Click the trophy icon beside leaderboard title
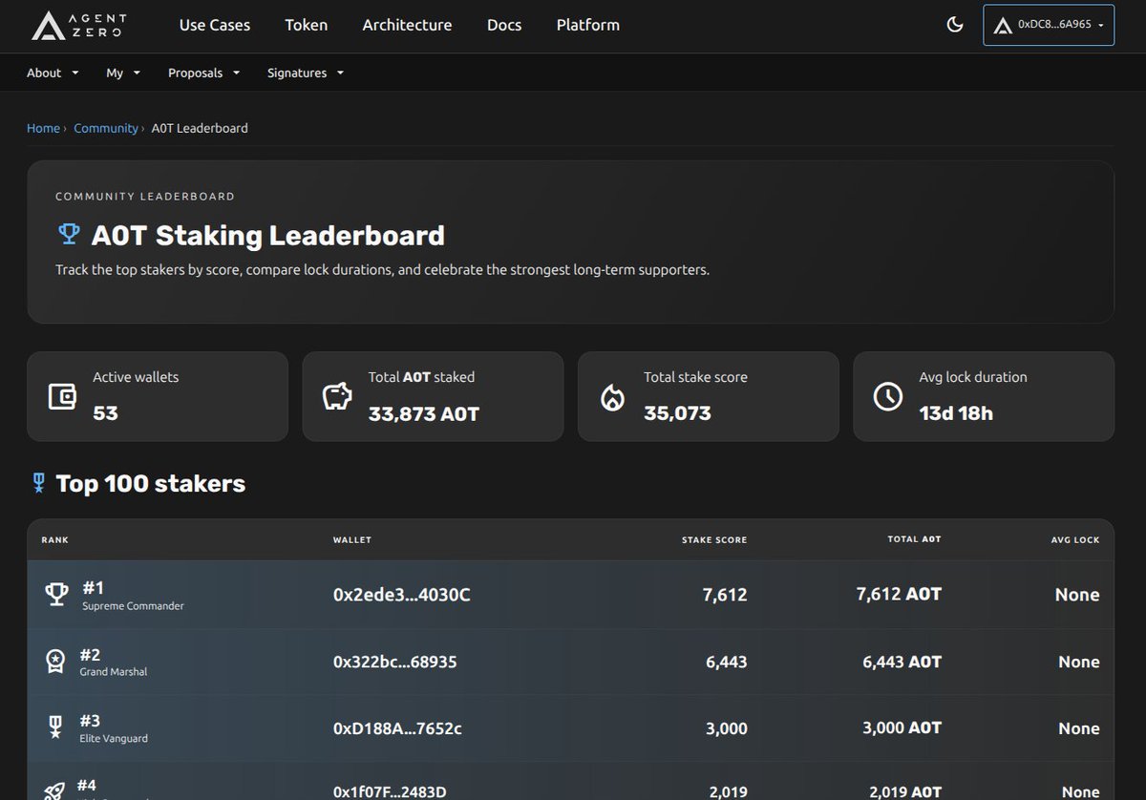The height and width of the screenshot is (800, 1146). pyautogui.click(x=69, y=234)
